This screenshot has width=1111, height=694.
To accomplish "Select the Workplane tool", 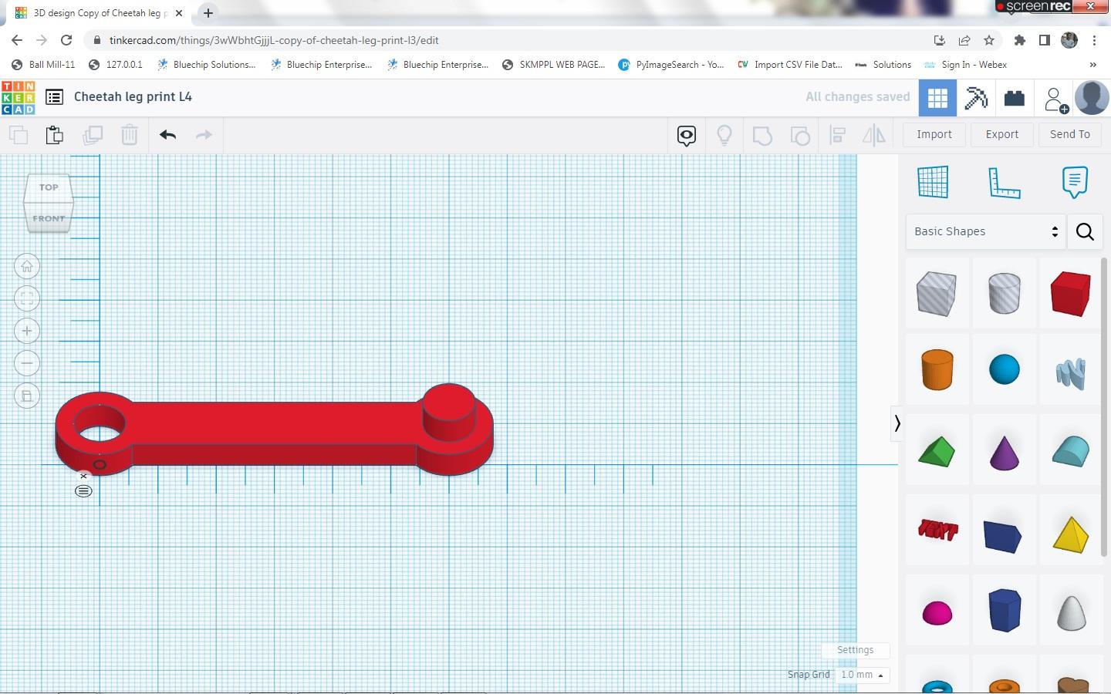I will (933, 182).
